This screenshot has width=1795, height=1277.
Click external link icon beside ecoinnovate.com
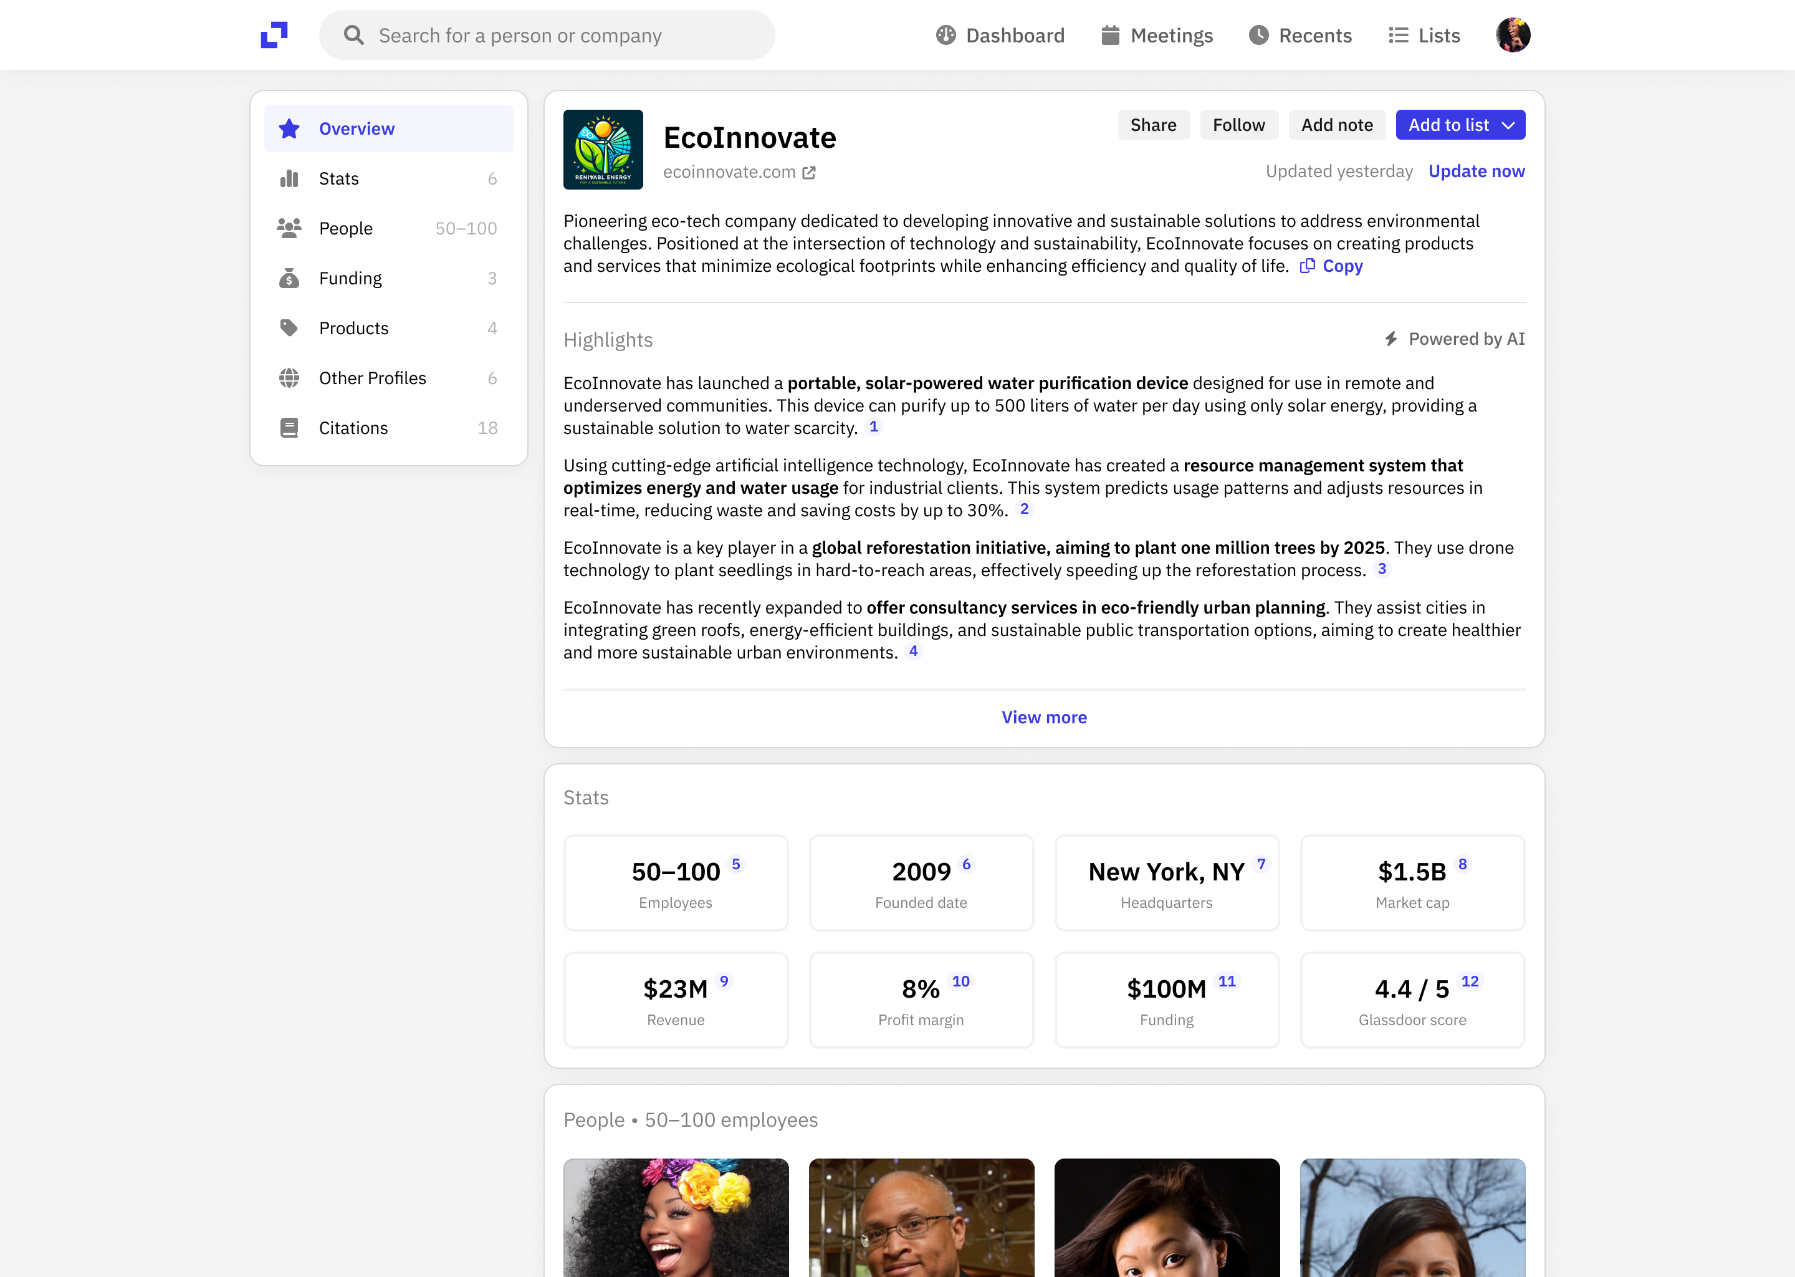click(x=809, y=172)
